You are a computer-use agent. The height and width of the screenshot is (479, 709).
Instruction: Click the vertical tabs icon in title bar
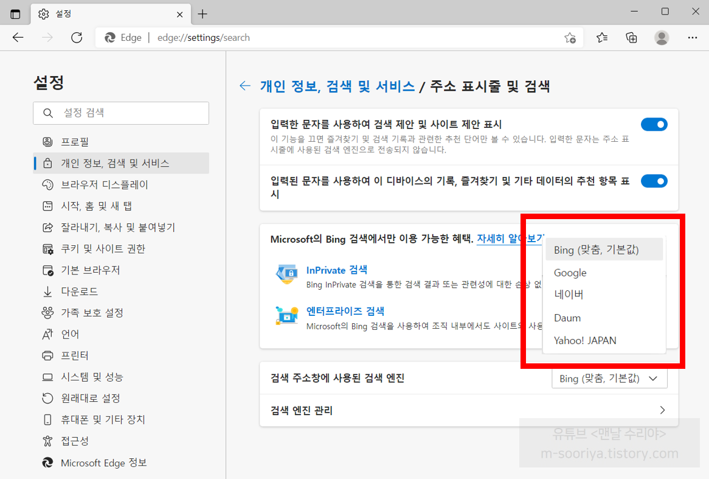[15, 14]
